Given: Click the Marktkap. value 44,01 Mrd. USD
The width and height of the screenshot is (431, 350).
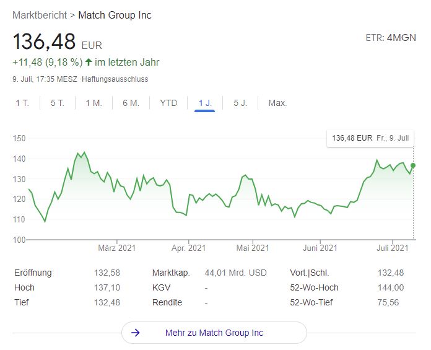Looking at the screenshot, I should 235,273.
